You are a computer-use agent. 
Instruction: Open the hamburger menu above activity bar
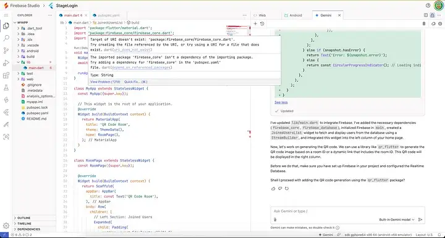tap(6, 15)
